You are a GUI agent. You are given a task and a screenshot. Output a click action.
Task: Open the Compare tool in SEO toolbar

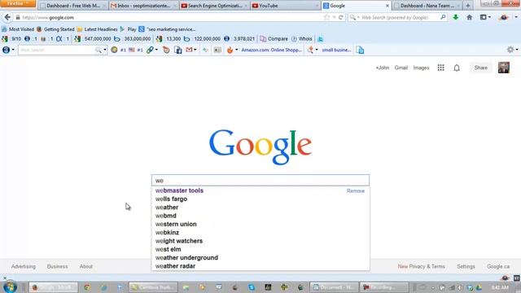pyautogui.click(x=274, y=39)
